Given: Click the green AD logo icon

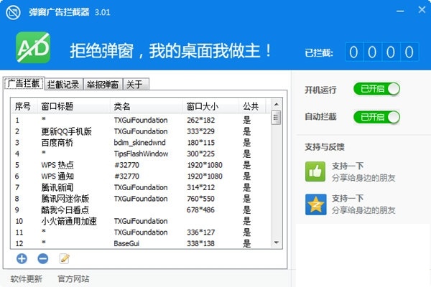Looking at the screenshot, I should click(33, 47).
